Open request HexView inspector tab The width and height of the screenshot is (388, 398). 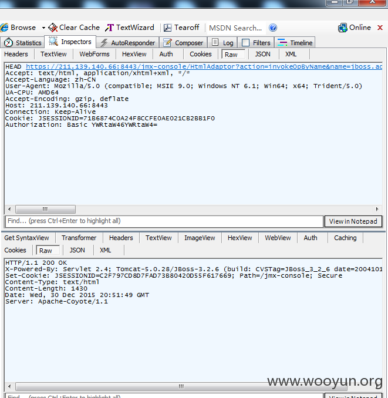[x=134, y=54]
